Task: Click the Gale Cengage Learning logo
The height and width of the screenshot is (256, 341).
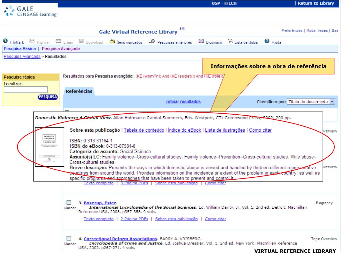Action: point(30,11)
